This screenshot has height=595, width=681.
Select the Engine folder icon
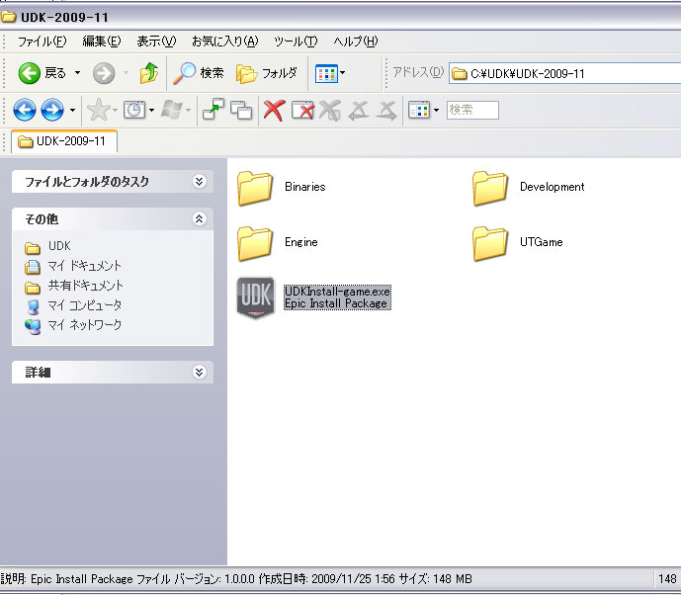click(255, 243)
